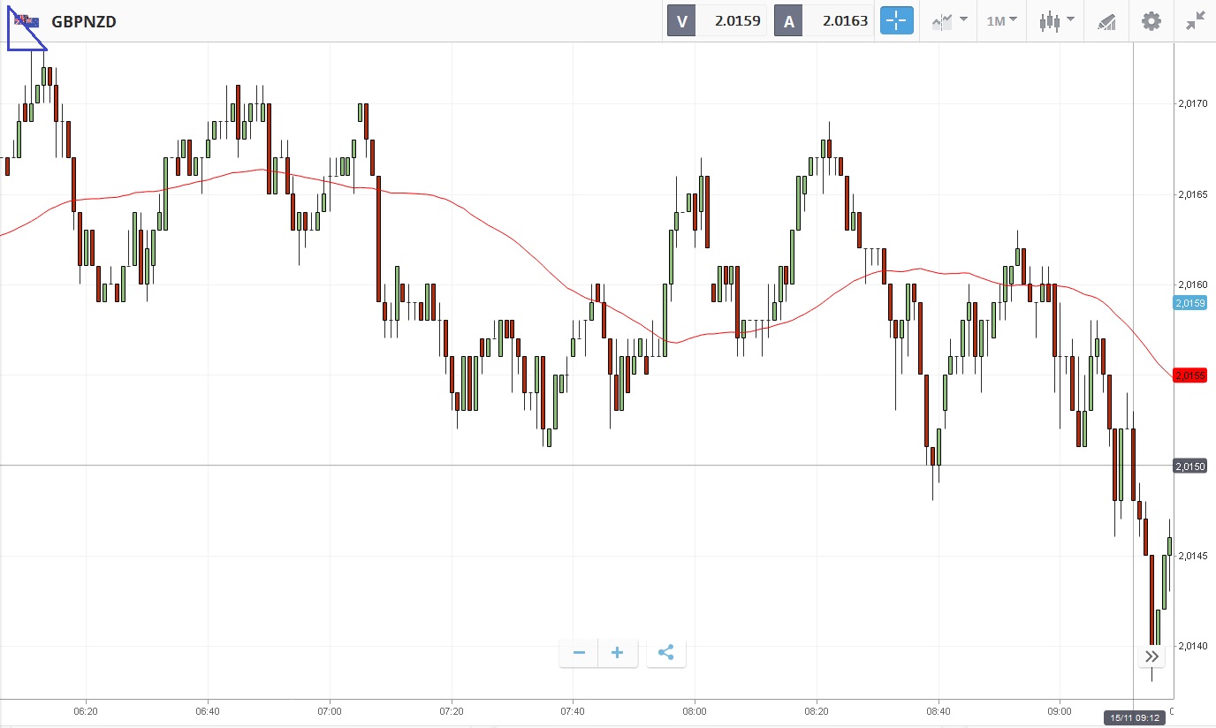Image resolution: width=1216 pixels, height=728 pixels.
Task: Share the chart
Action: [666, 653]
